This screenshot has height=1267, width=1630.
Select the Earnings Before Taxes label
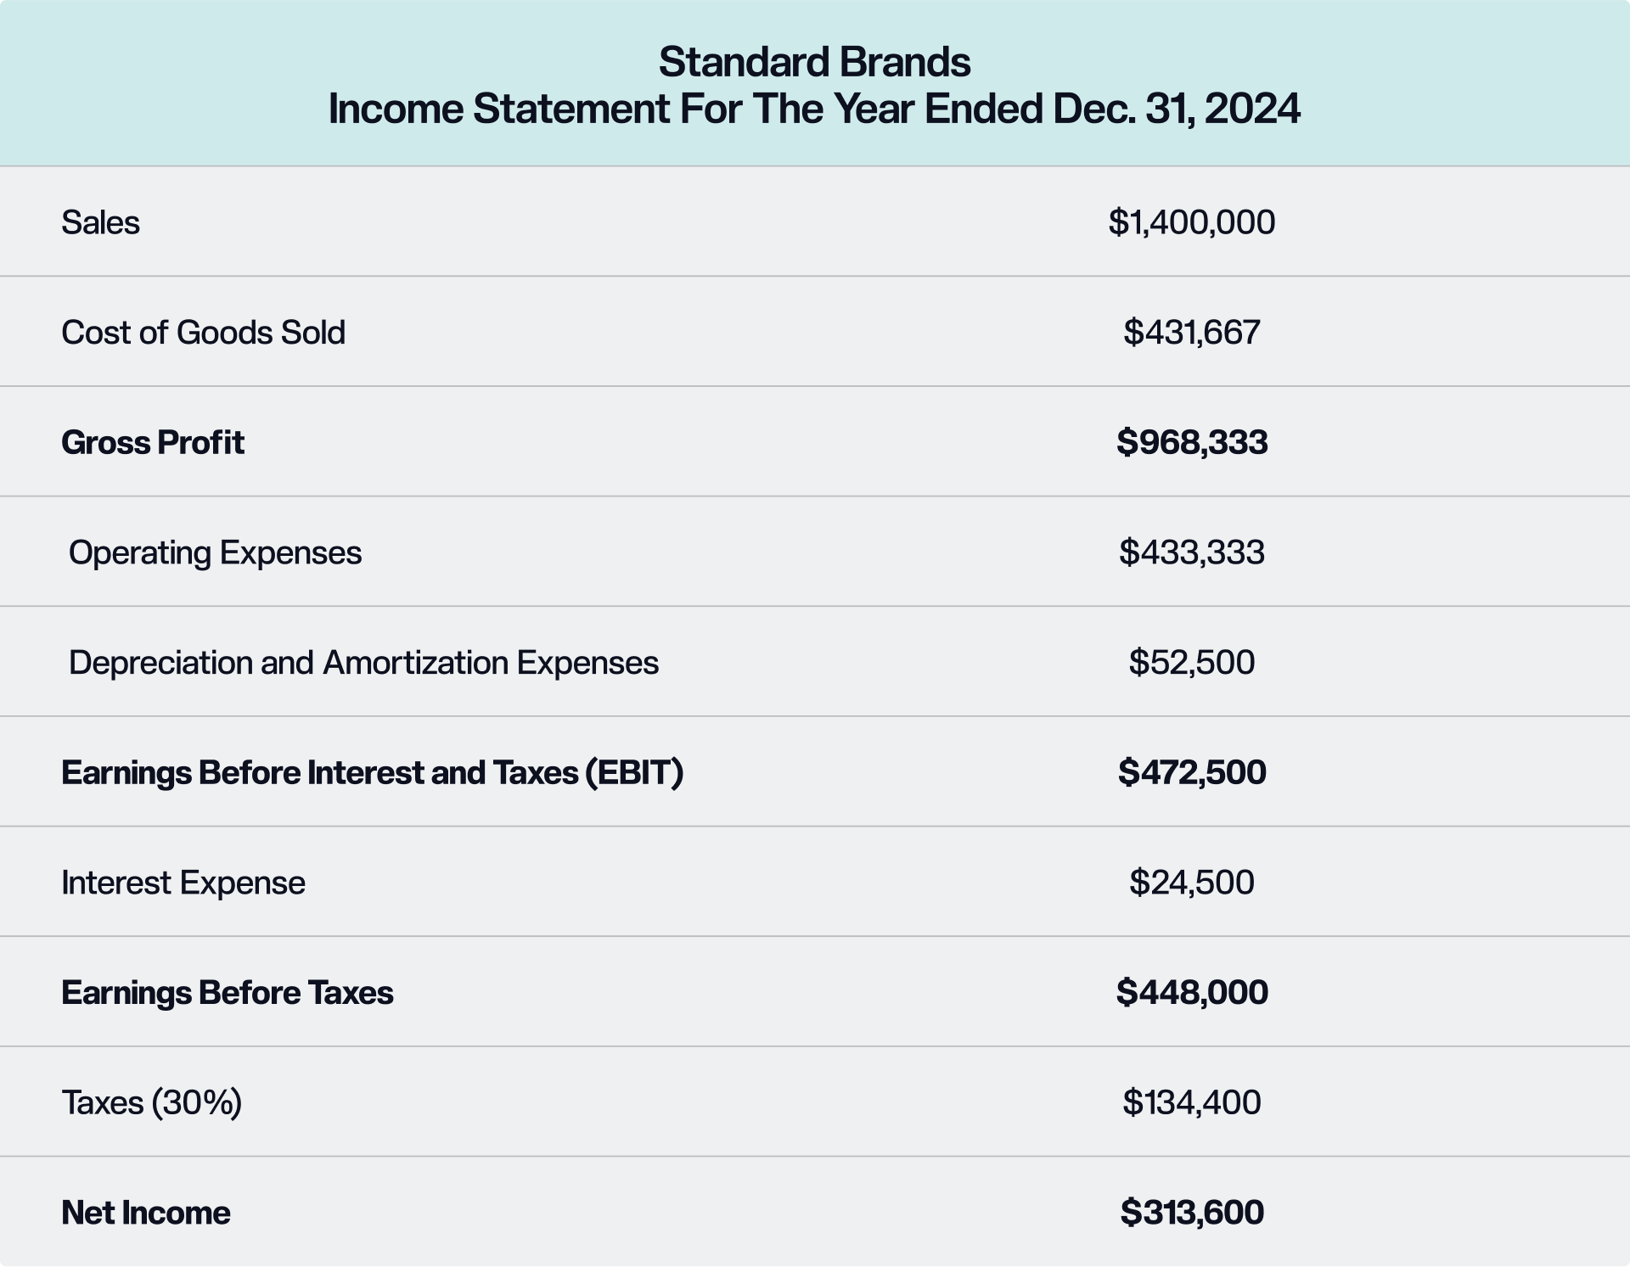point(227,993)
